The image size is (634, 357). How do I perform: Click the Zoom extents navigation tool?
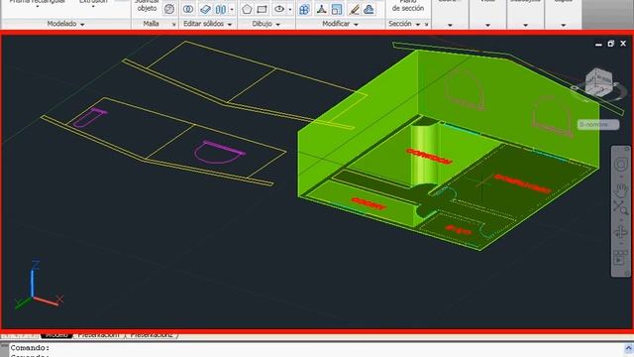click(621, 208)
